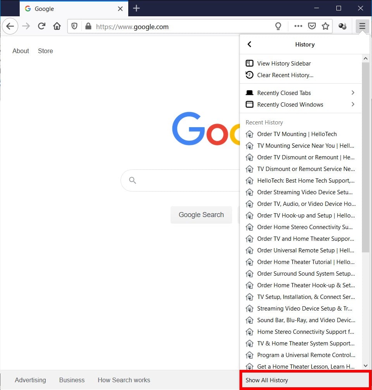This screenshot has height=390, width=372.
Task: Open a new tab with the plus icon
Action: 136,8
